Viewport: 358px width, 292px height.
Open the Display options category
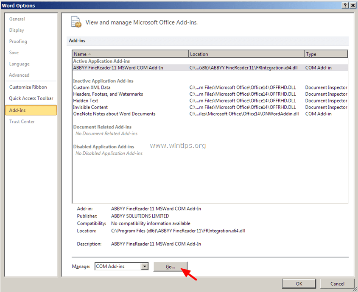[17, 30]
